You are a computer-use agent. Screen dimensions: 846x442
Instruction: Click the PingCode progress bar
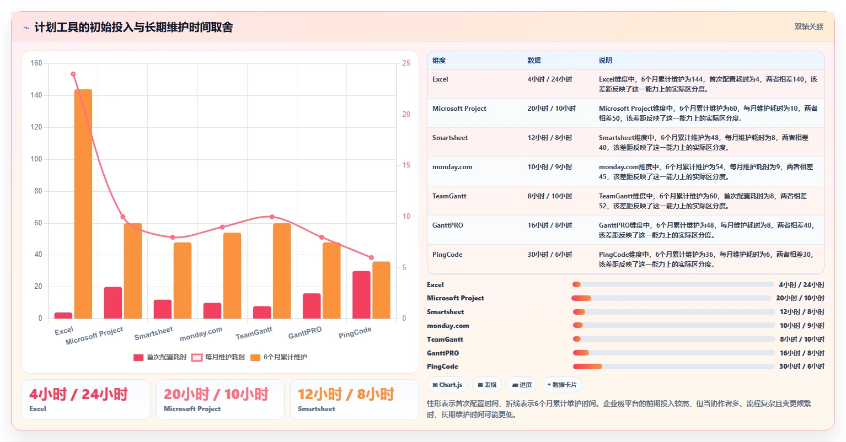(x=674, y=366)
